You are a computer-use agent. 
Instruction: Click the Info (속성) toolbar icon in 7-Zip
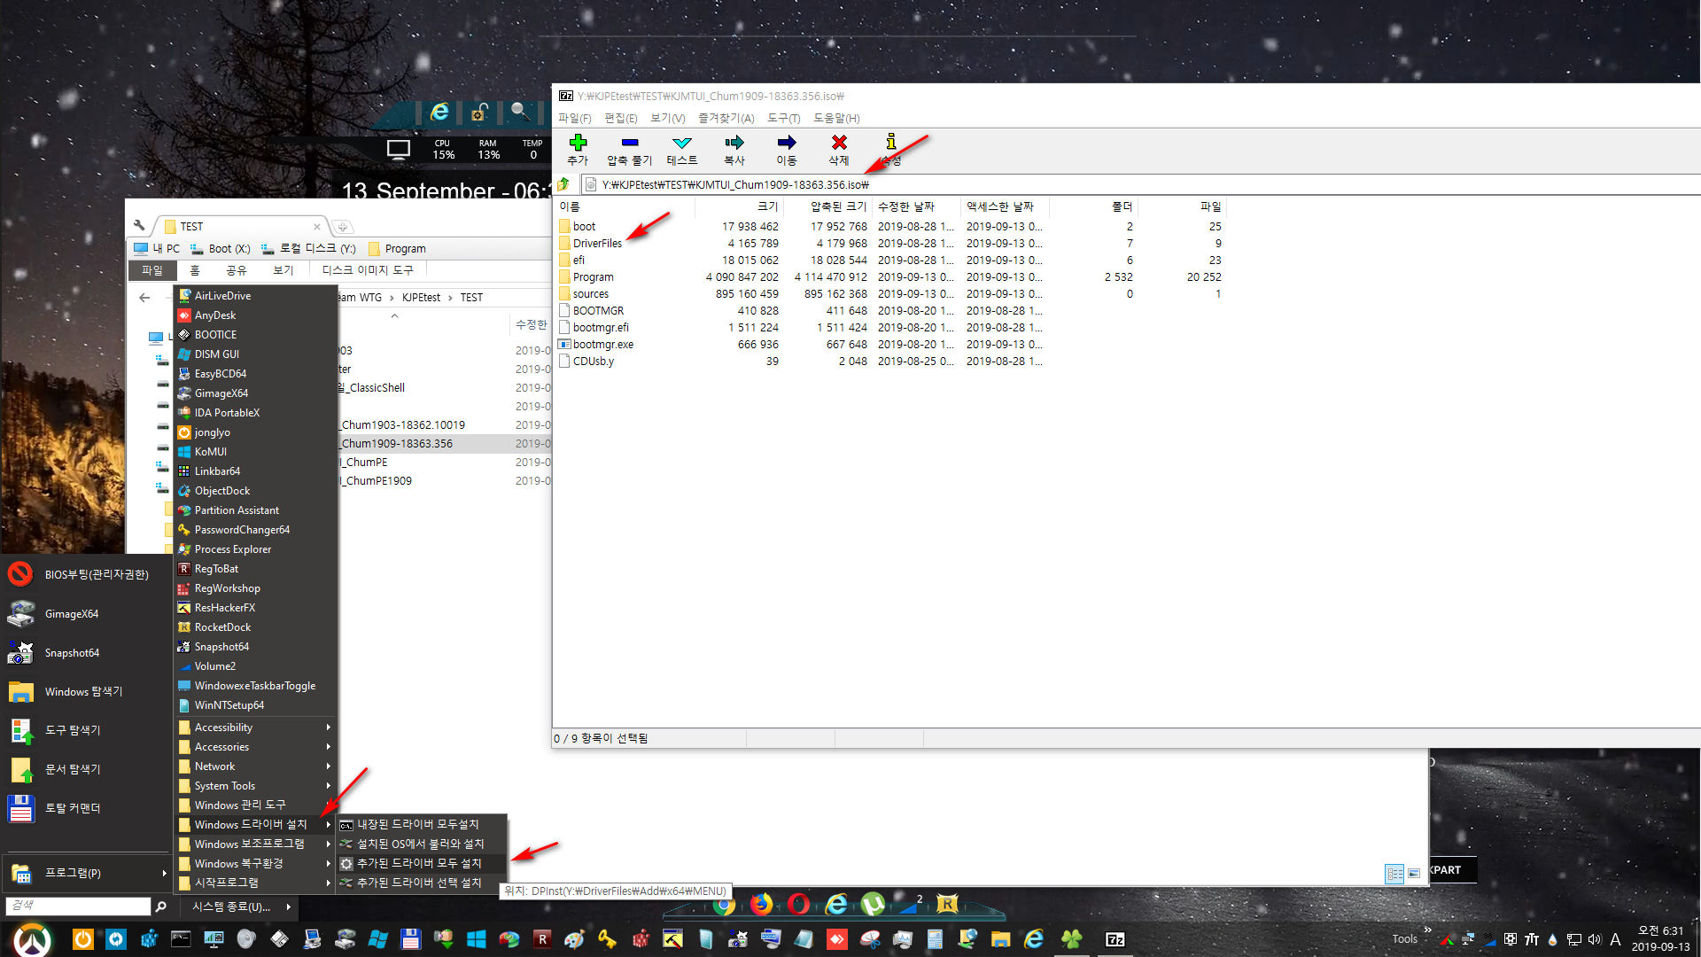pyautogui.click(x=891, y=149)
